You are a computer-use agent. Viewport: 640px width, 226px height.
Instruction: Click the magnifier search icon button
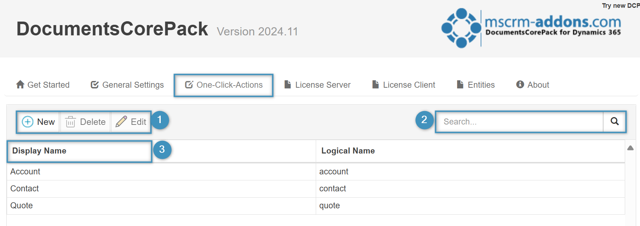click(615, 122)
